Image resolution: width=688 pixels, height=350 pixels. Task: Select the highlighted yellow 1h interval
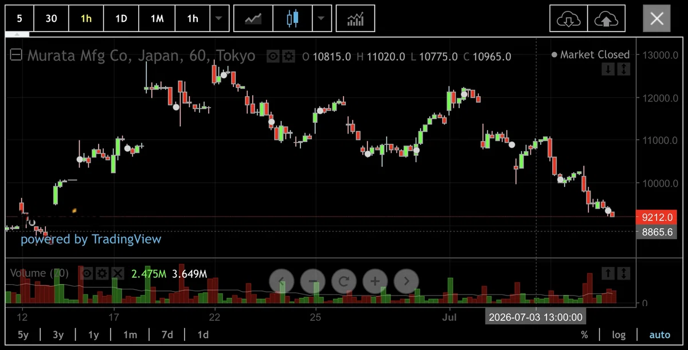pyautogui.click(x=86, y=18)
